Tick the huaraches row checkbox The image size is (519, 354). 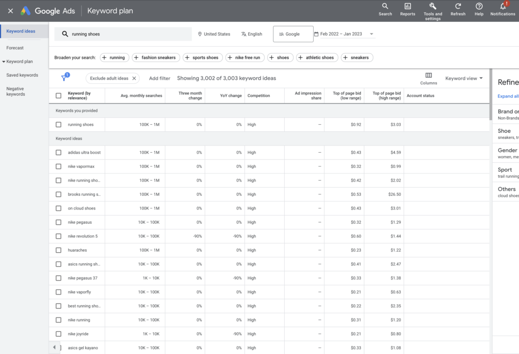coord(59,250)
